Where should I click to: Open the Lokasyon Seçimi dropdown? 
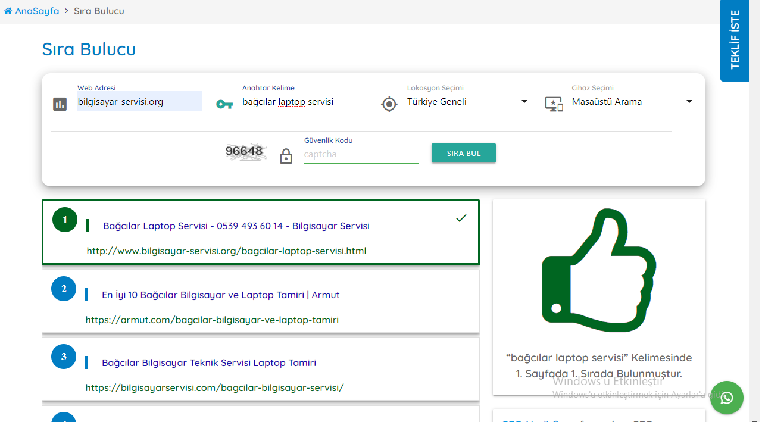click(x=469, y=102)
